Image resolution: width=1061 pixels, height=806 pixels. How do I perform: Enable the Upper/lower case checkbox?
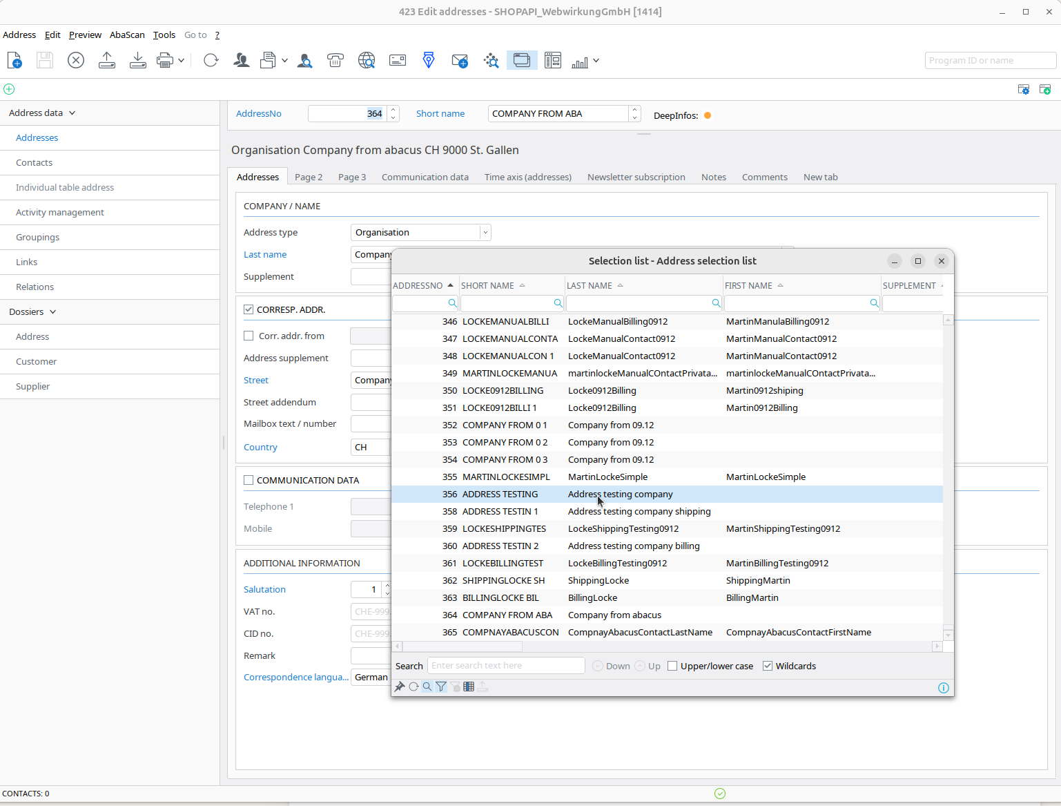pyautogui.click(x=672, y=666)
